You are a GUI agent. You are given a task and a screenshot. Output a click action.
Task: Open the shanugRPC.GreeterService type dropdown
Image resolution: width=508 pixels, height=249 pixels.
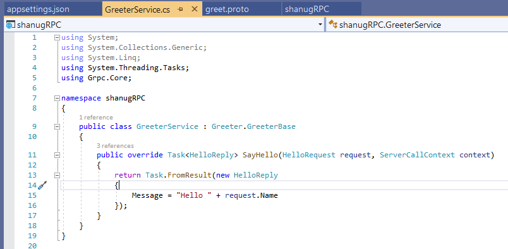click(x=416, y=25)
